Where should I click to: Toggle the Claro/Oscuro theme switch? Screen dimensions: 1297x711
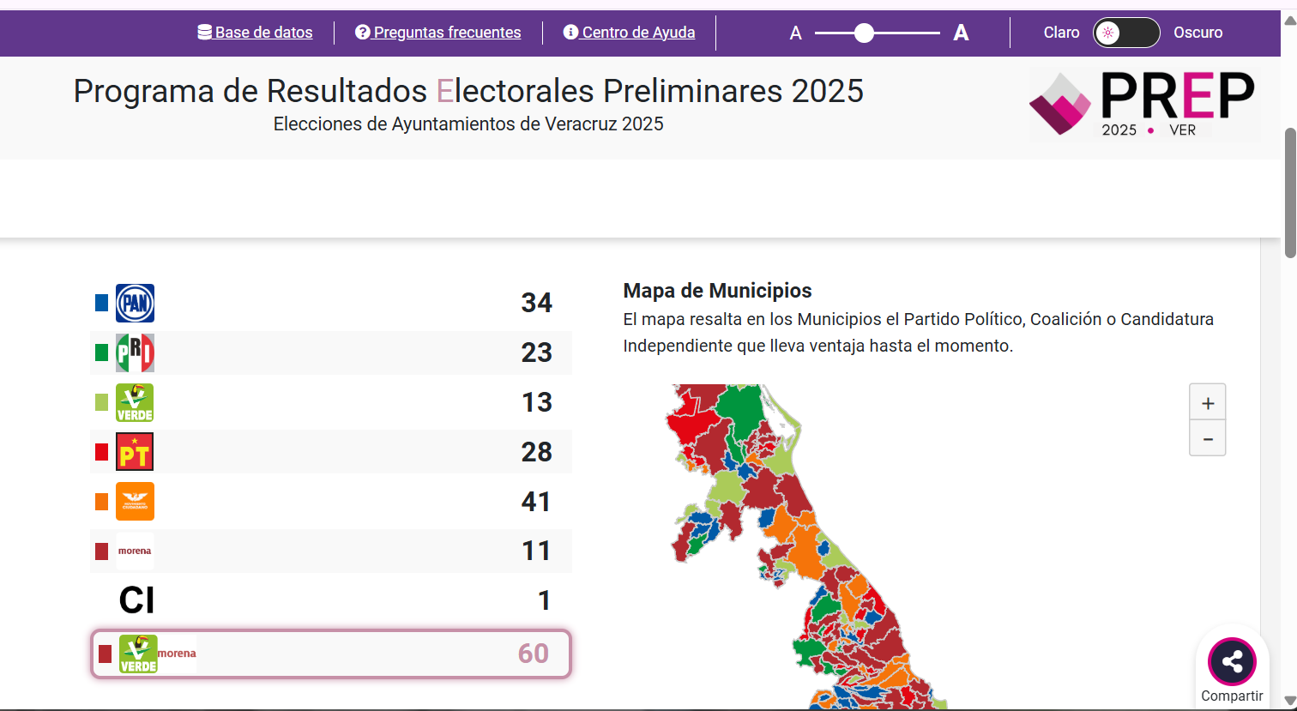pyautogui.click(x=1125, y=33)
